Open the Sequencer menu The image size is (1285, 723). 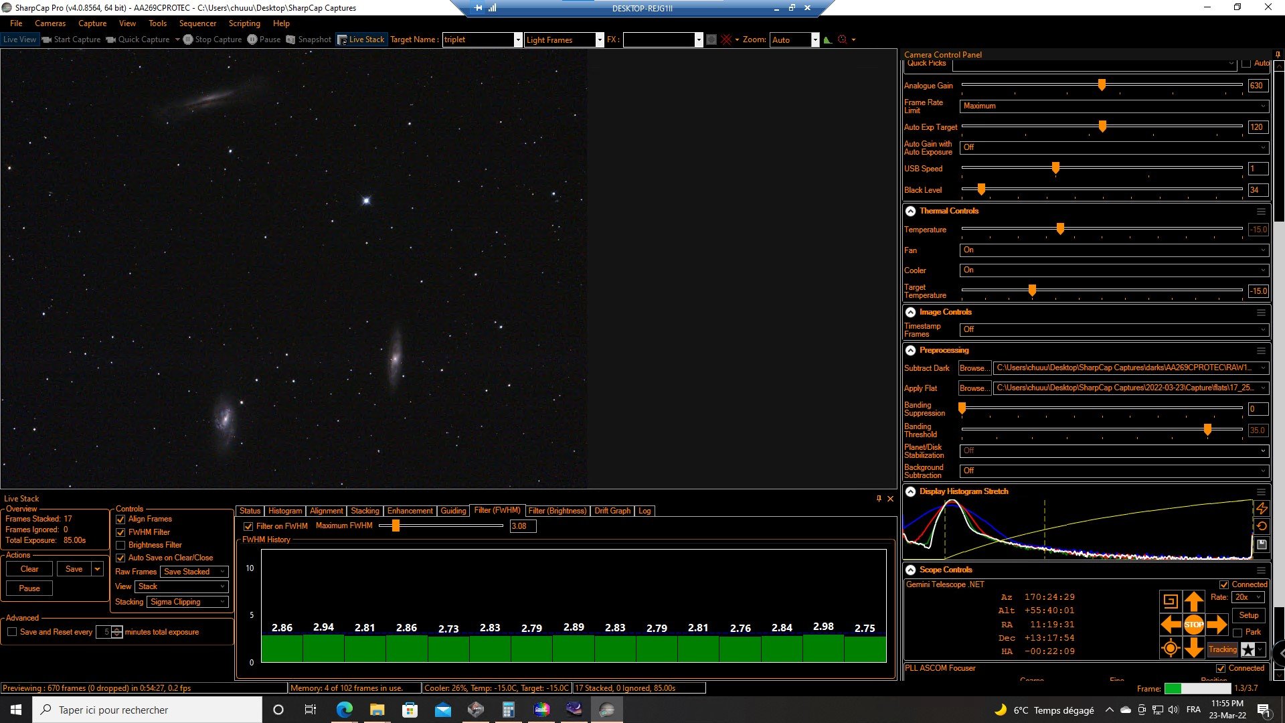coord(197,23)
